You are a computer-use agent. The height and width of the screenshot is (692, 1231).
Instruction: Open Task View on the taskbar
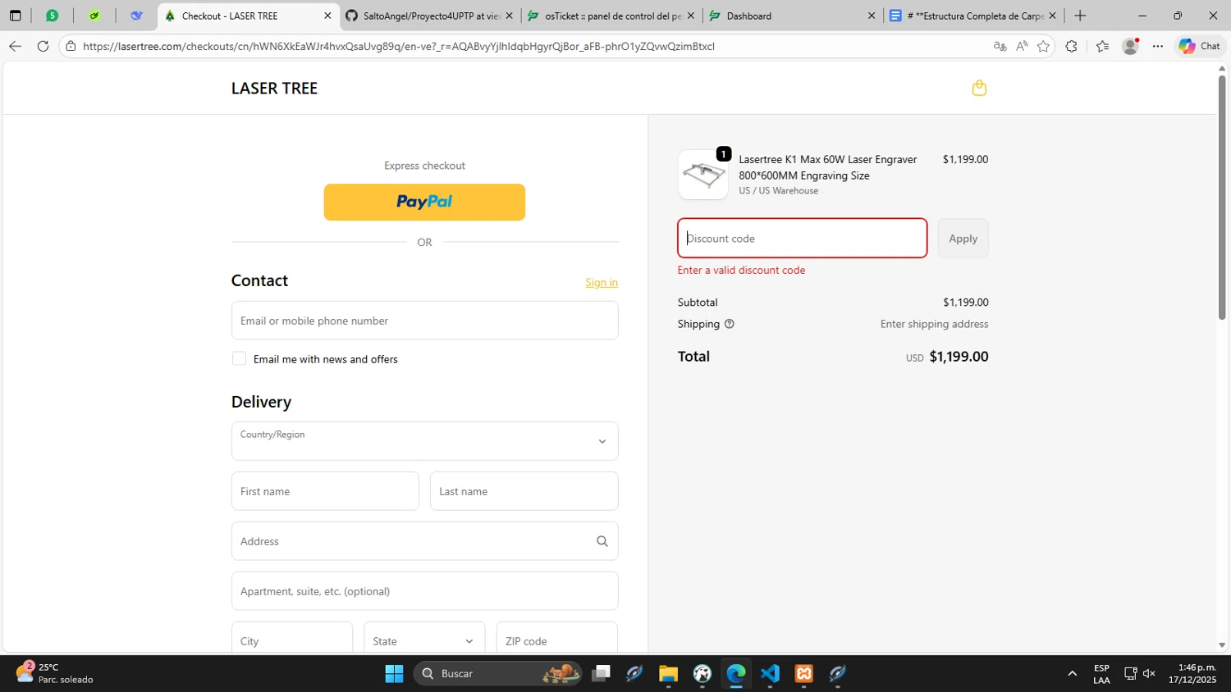tap(602, 673)
